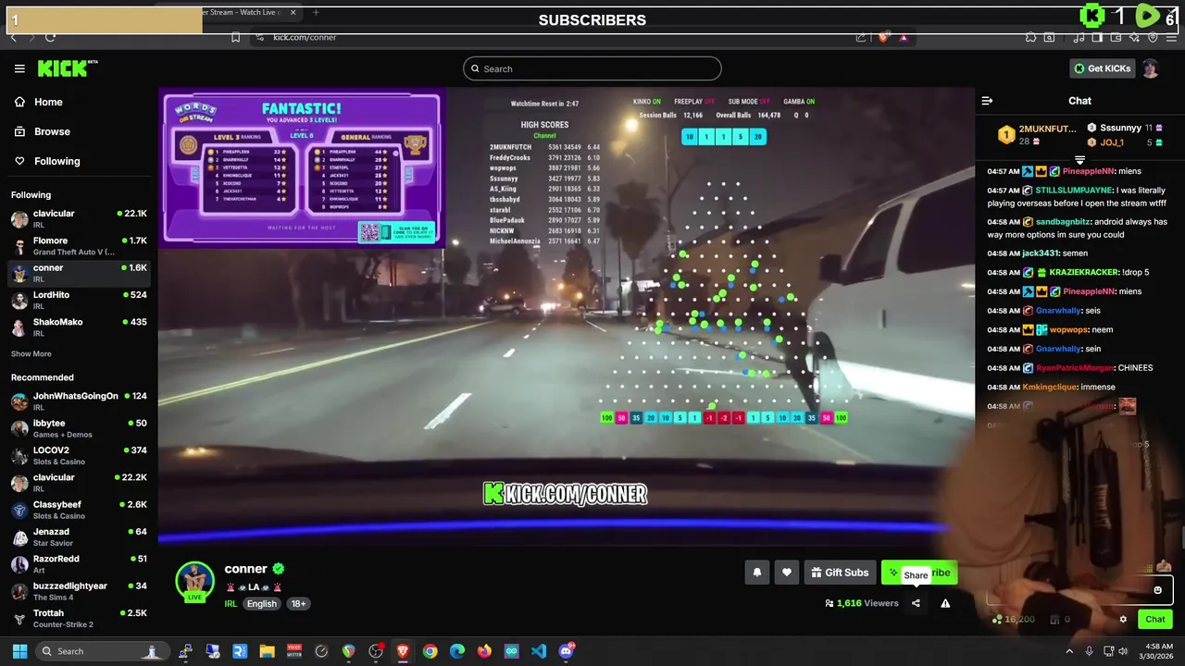Report stream with warning triangle icon
Viewport: 1185px width, 666px height.
click(945, 603)
